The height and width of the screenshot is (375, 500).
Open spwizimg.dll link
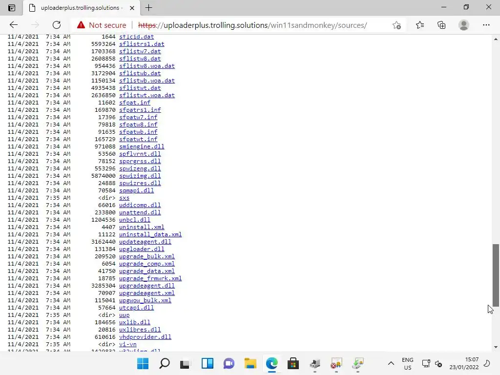tap(140, 176)
